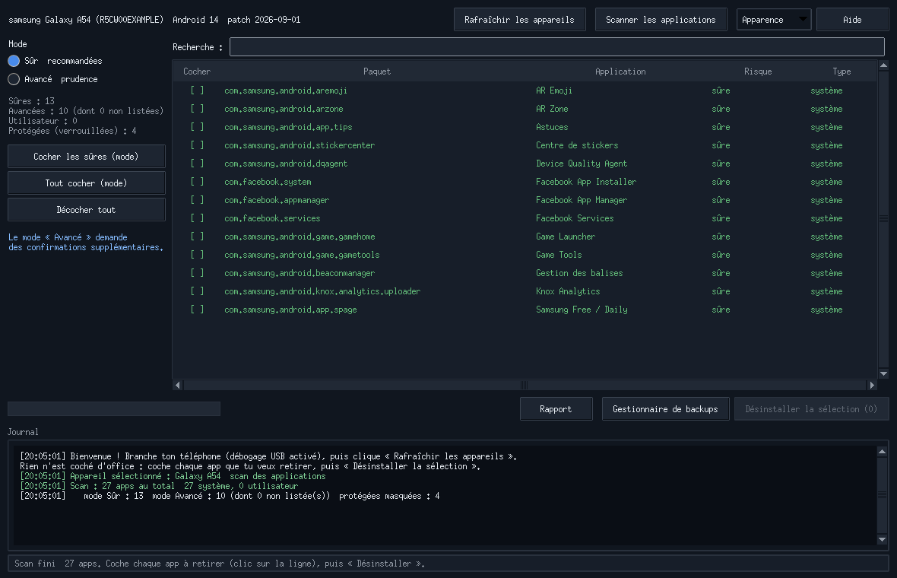Click the Centre de stickers application name

pyautogui.click(x=577, y=145)
